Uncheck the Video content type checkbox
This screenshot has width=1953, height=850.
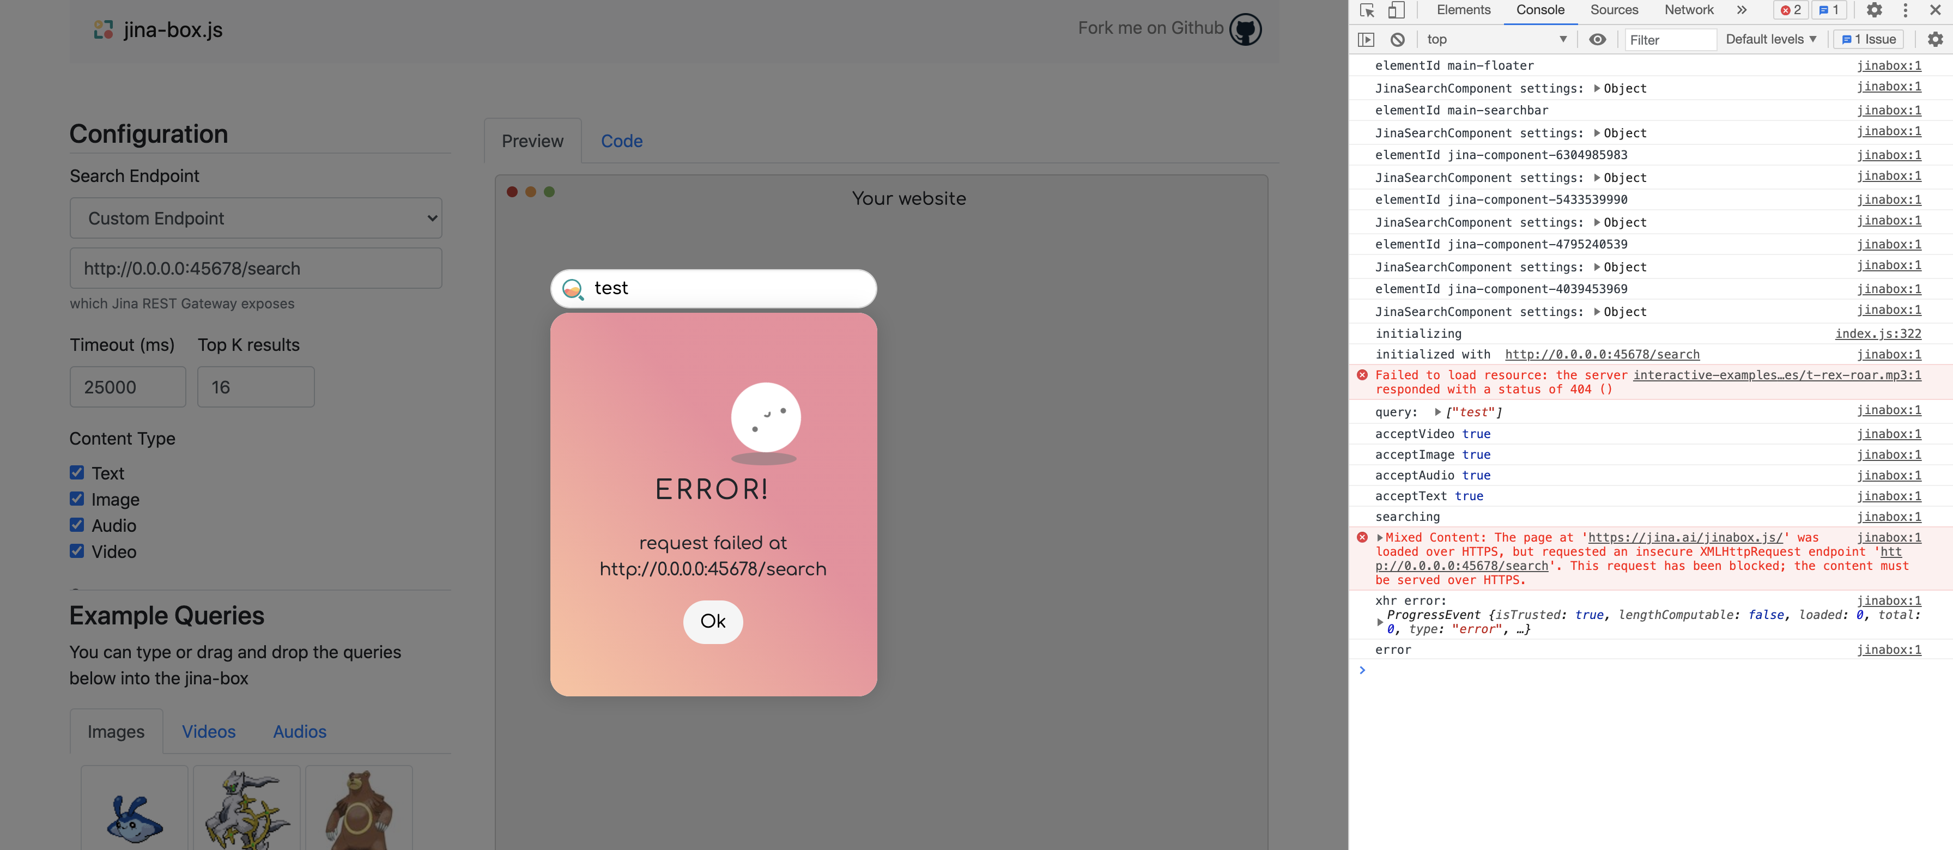[x=77, y=551]
